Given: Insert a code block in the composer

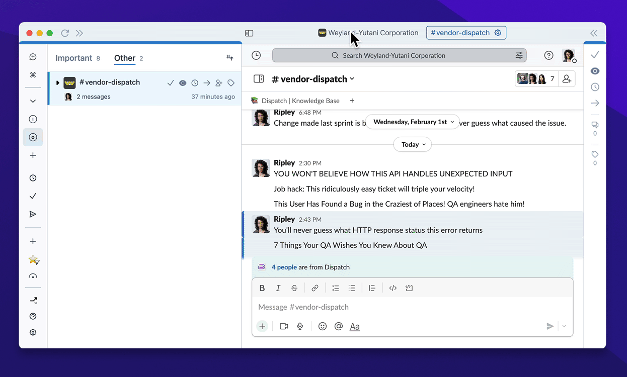Looking at the screenshot, I should [409, 288].
